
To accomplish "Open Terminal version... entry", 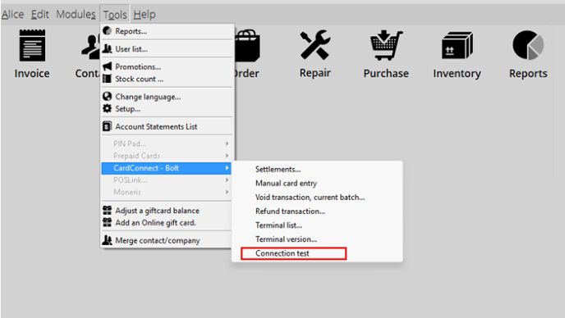I will 286,239.
